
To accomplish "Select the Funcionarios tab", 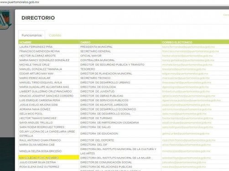I will click(x=31, y=35).
